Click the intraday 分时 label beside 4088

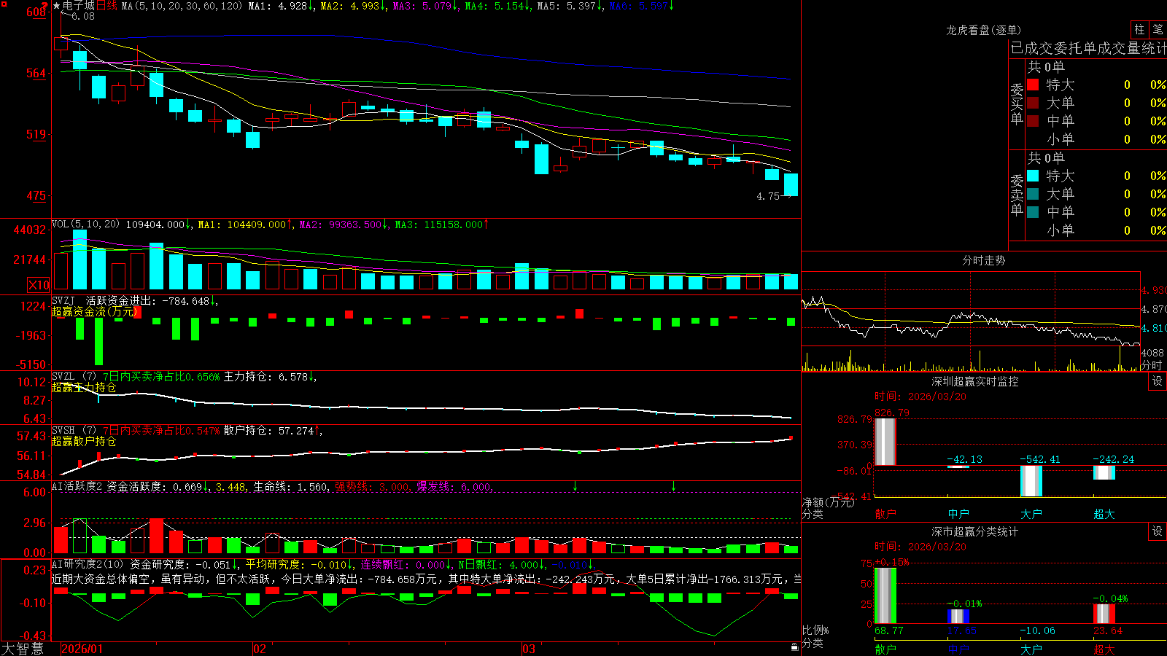1152,365
